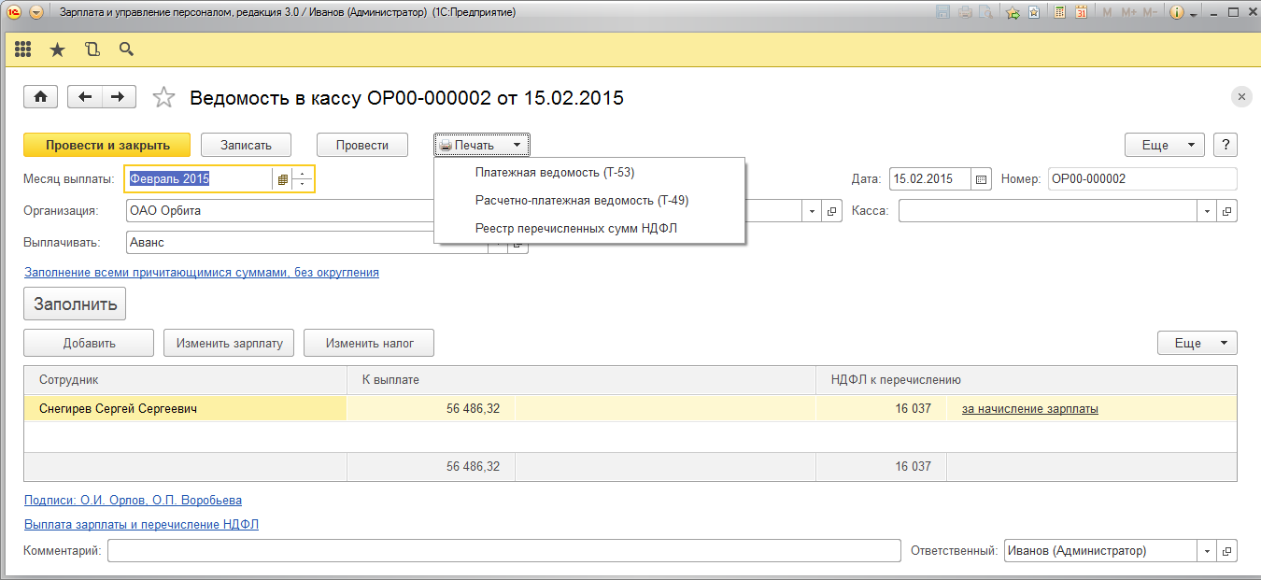Go to the Home page
This screenshot has width=1261, height=580.
(41, 97)
